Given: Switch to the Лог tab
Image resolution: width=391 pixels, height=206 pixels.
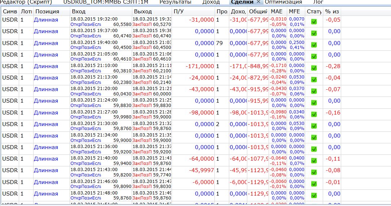Looking at the screenshot, I should [x=318, y=2].
